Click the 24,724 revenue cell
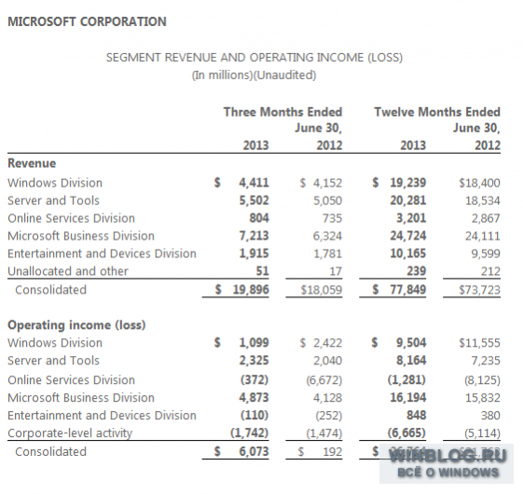 [x=408, y=236]
